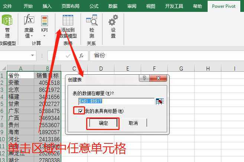Click cell containing 海南
The width and height of the screenshot is (244, 162).
[x=20, y=132]
